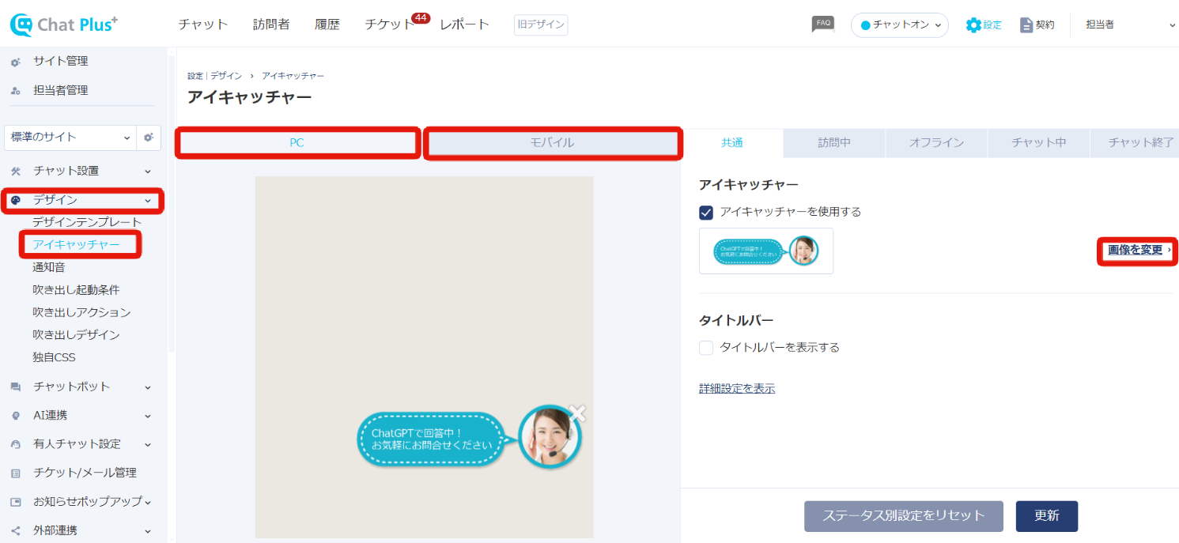Click the 更新 update button
This screenshot has height=543, width=1179.
click(x=1046, y=516)
